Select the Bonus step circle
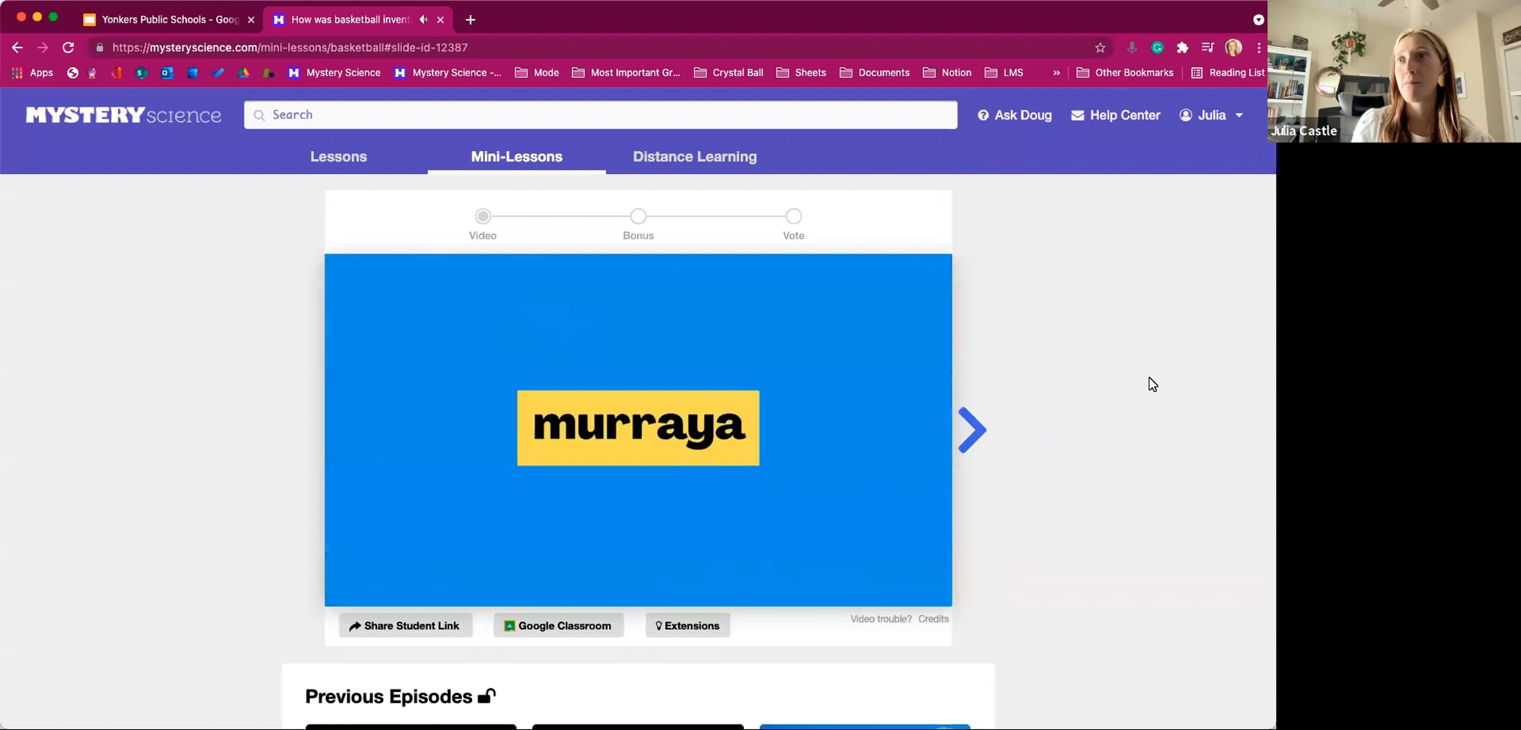1521x730 pixels. tap(638, 217)
